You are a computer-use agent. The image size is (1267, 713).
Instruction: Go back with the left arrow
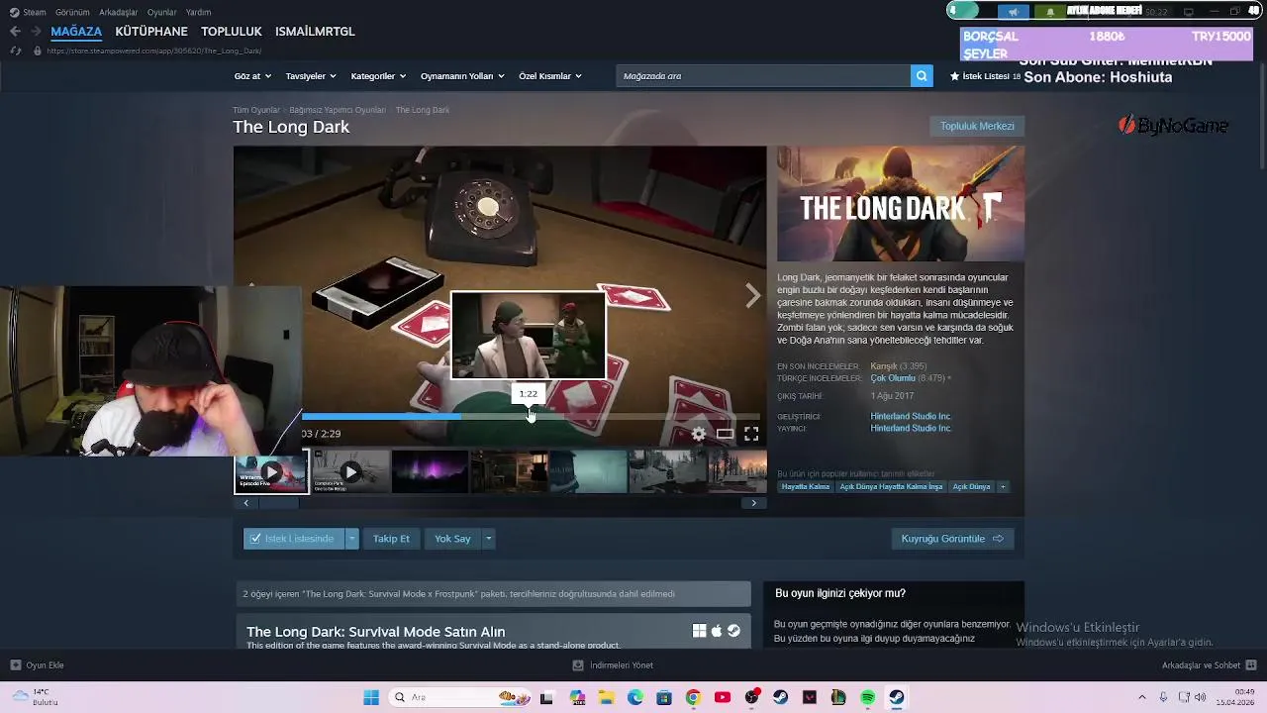(x=15, y=32)
